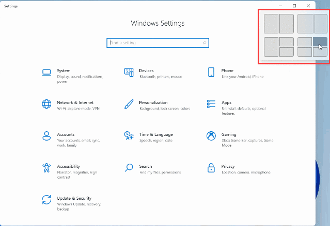
Task: Open Update & Security via circular arrows icon
Action: [x=46, y=200]
